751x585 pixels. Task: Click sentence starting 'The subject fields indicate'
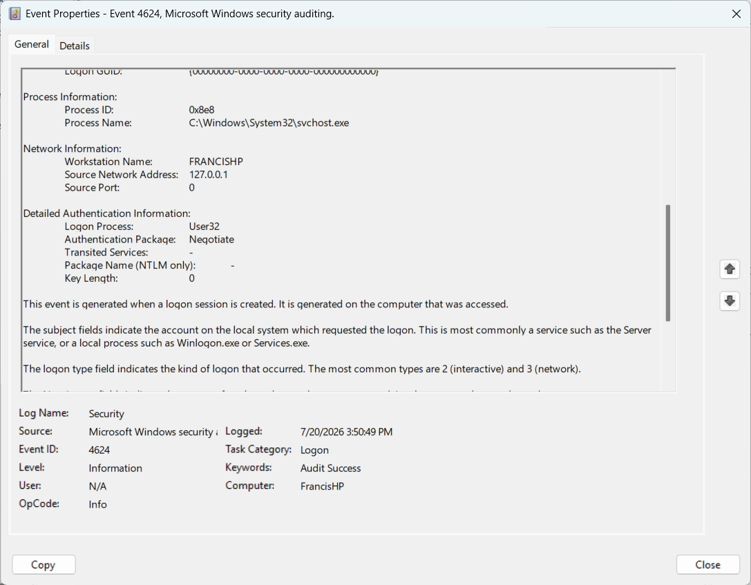pos(337,336)
